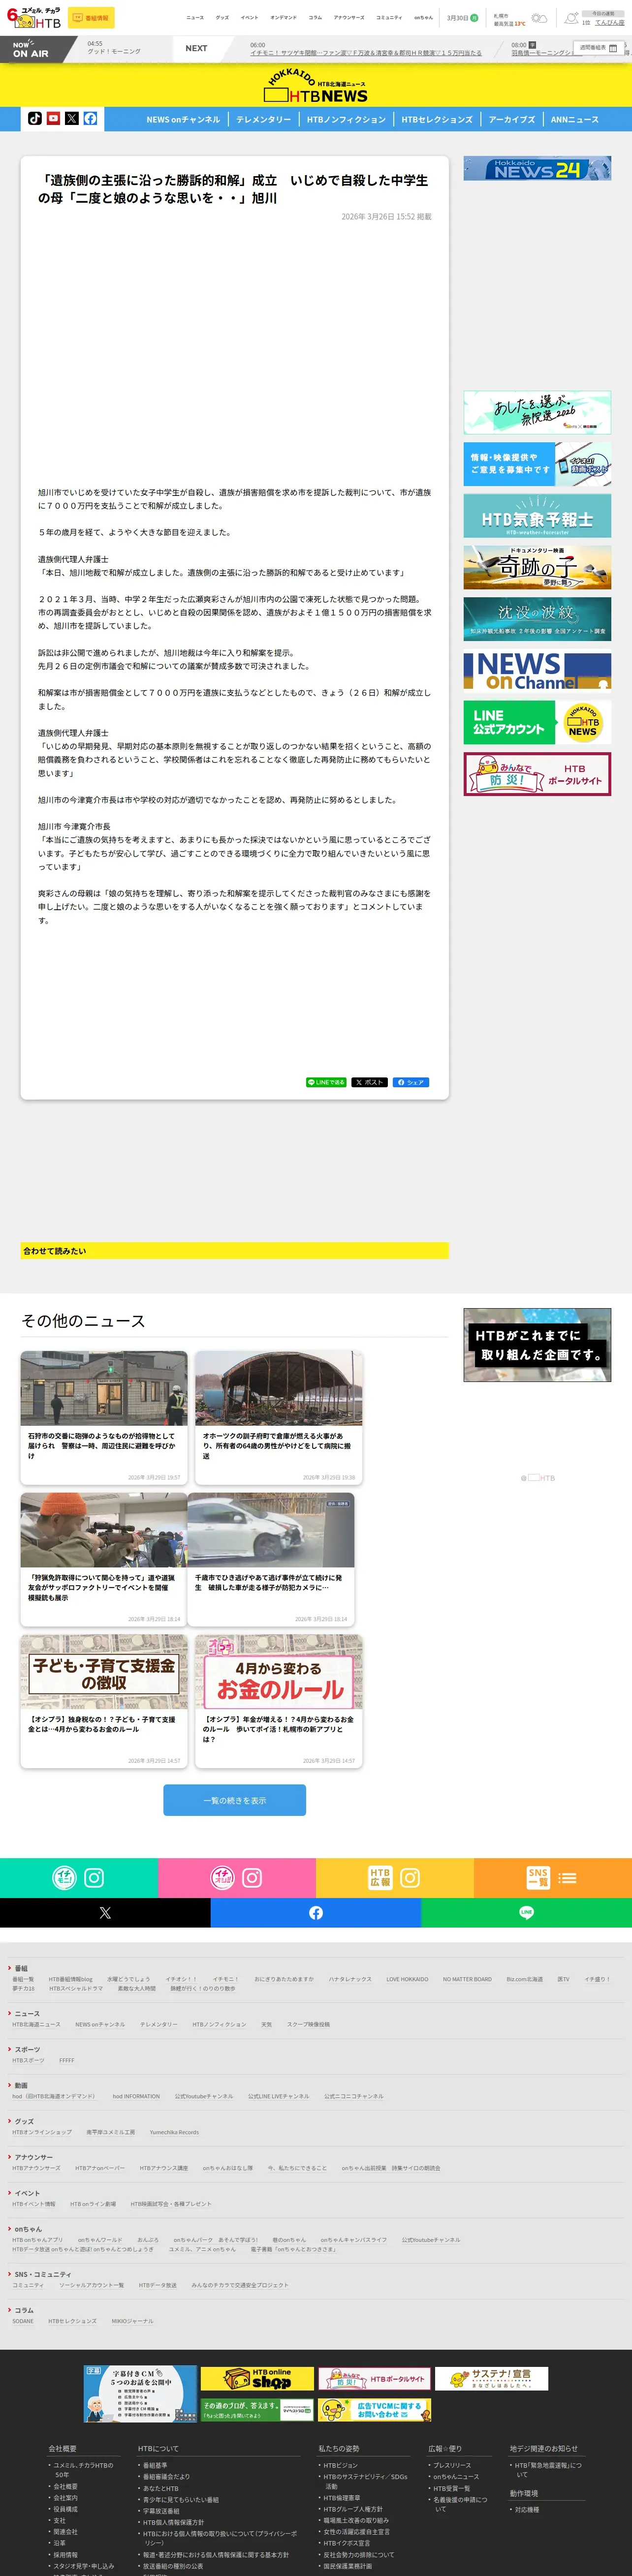Open Instagram icon in the HTB広報 block

[x=410, y=1878]
